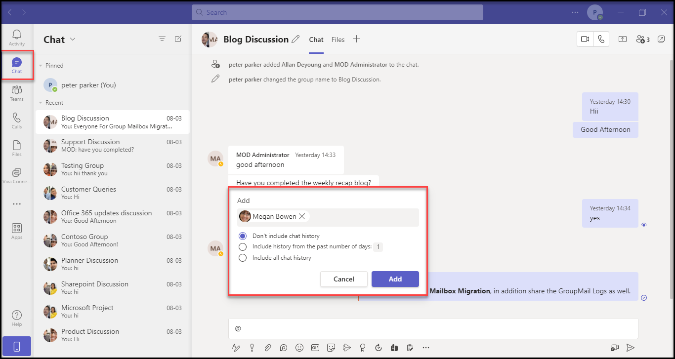Click the Add button

tap(395, 279)
